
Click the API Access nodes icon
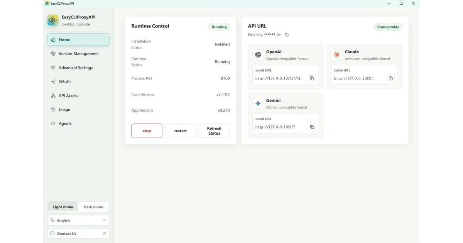(53, 96)
